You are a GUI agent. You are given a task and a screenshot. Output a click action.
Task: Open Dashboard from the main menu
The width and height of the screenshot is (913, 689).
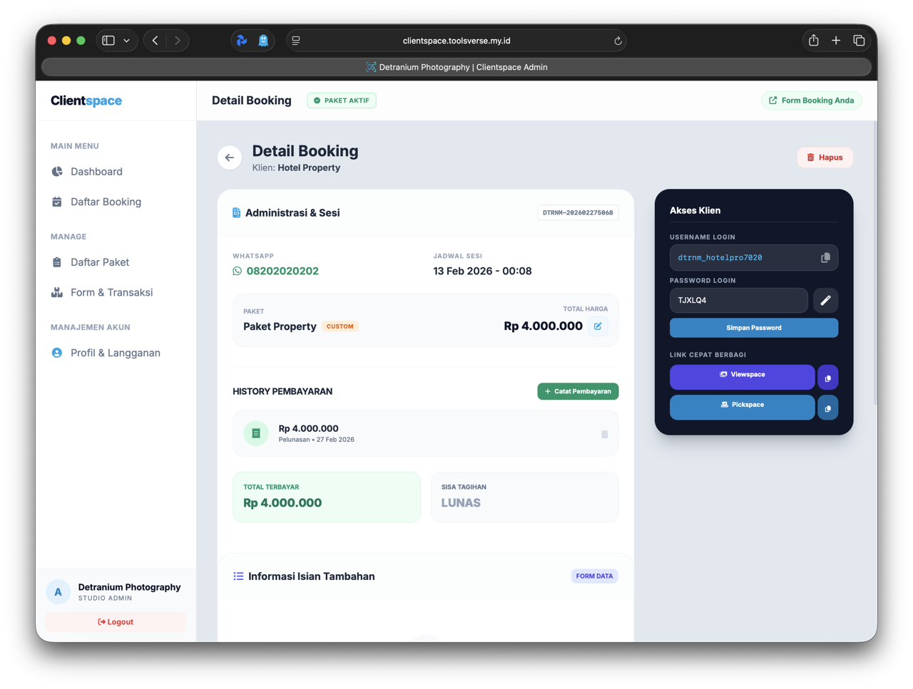point(96,172)
